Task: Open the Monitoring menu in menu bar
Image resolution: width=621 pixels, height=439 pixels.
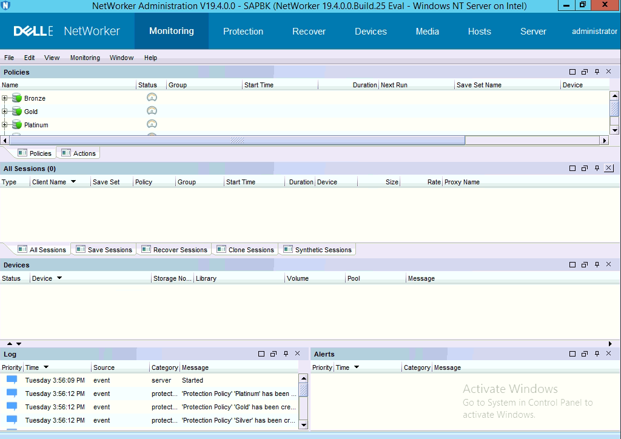Action: pyautogui.click(x=85, y=58)
